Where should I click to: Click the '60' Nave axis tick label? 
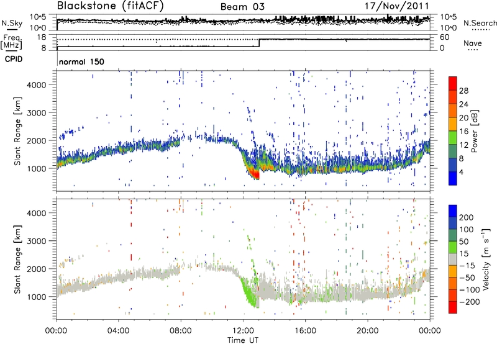coord(444,37)
